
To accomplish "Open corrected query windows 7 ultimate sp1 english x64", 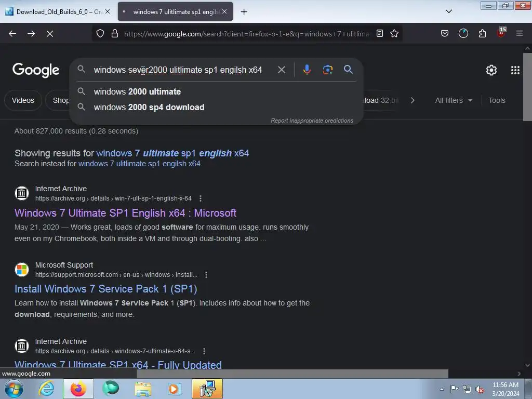I will [172, 153].
